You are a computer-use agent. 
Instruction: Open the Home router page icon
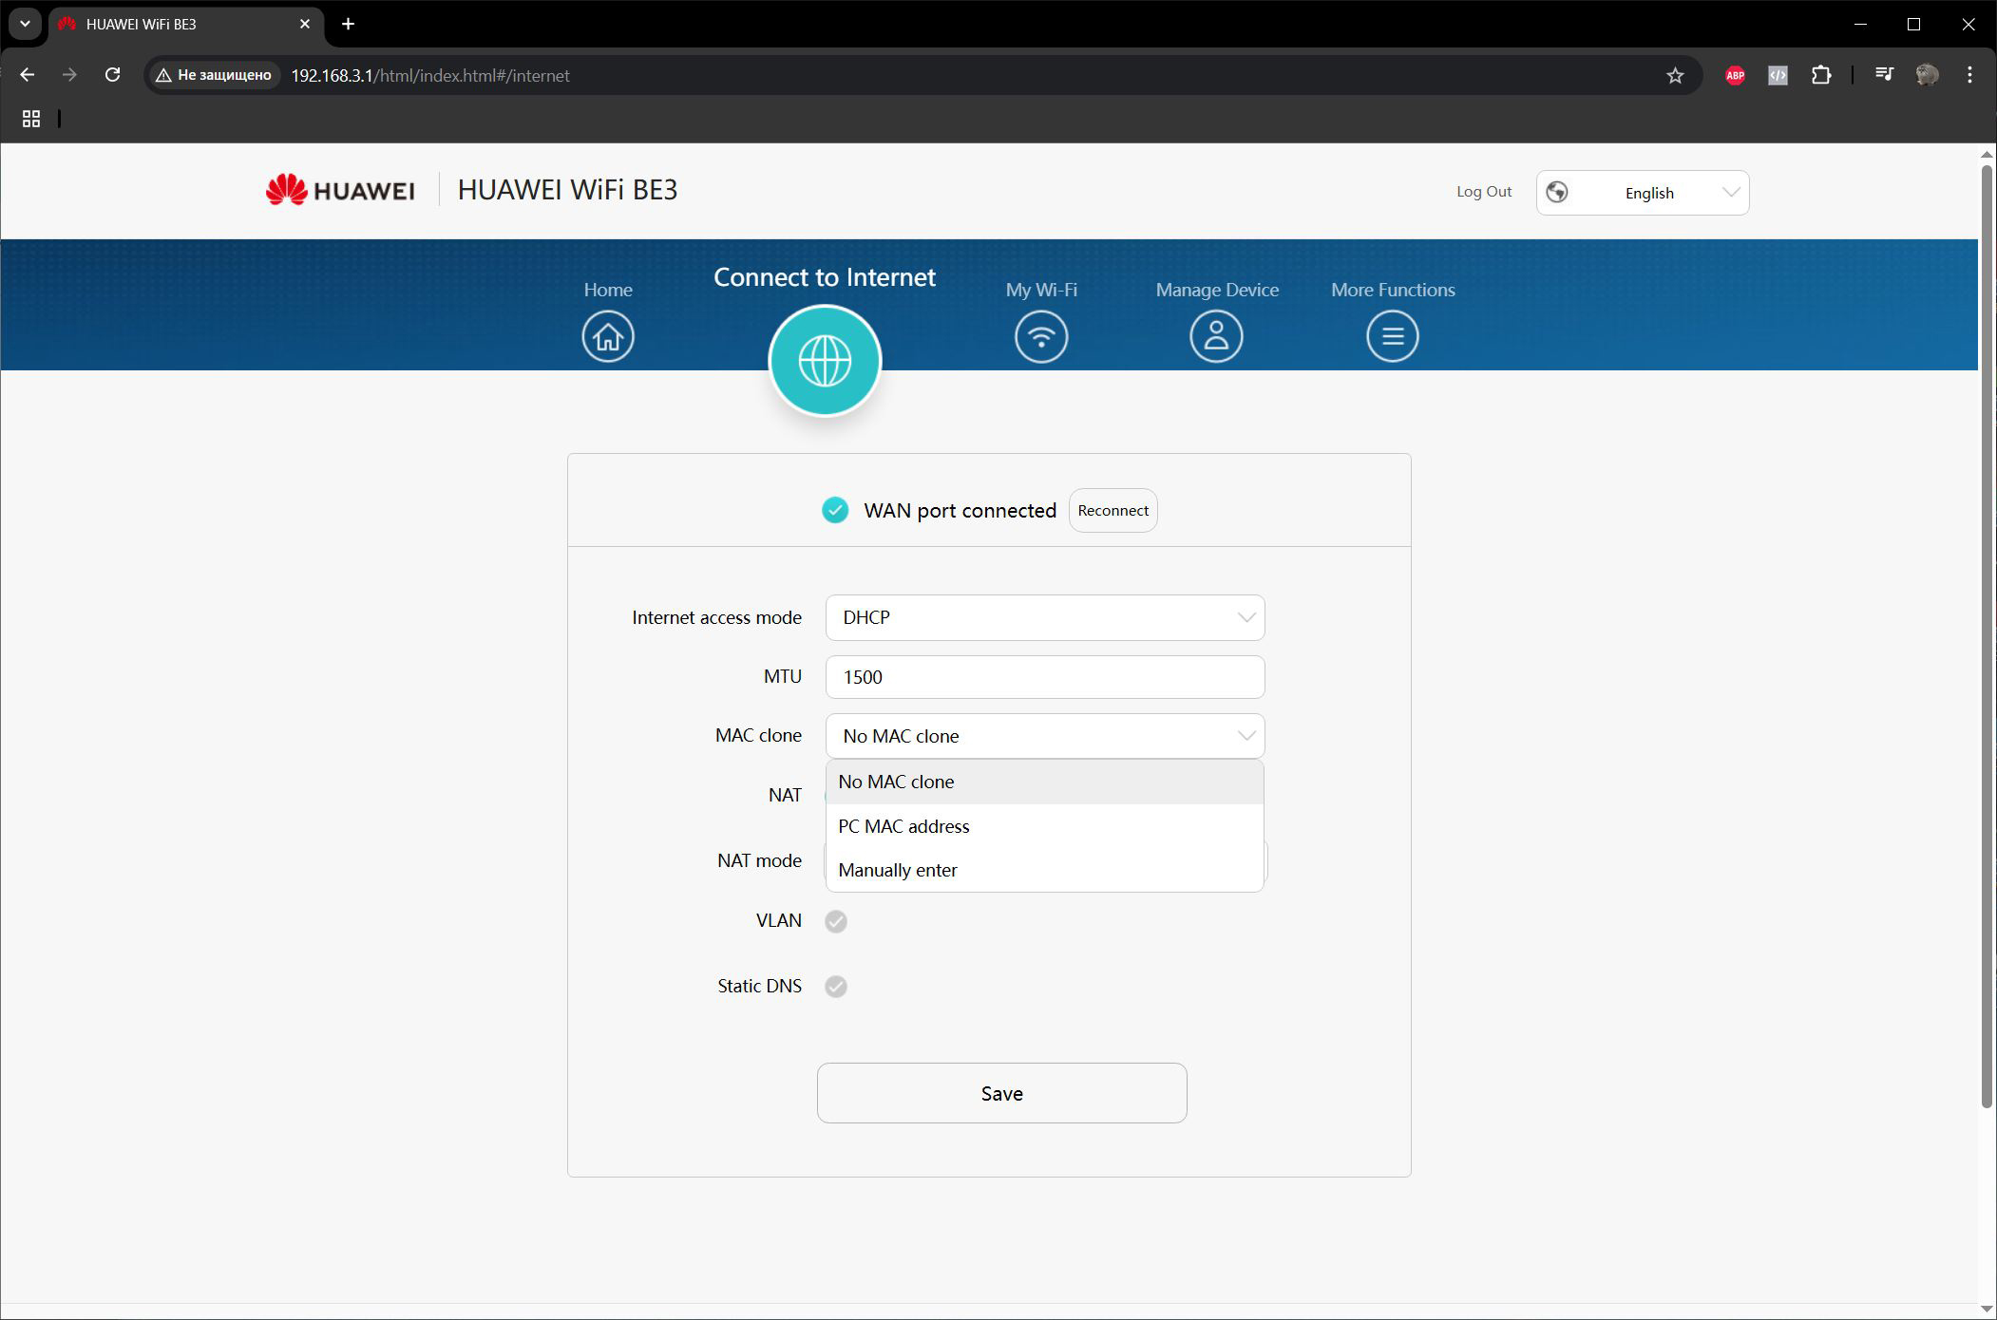(x=608, y=336)
